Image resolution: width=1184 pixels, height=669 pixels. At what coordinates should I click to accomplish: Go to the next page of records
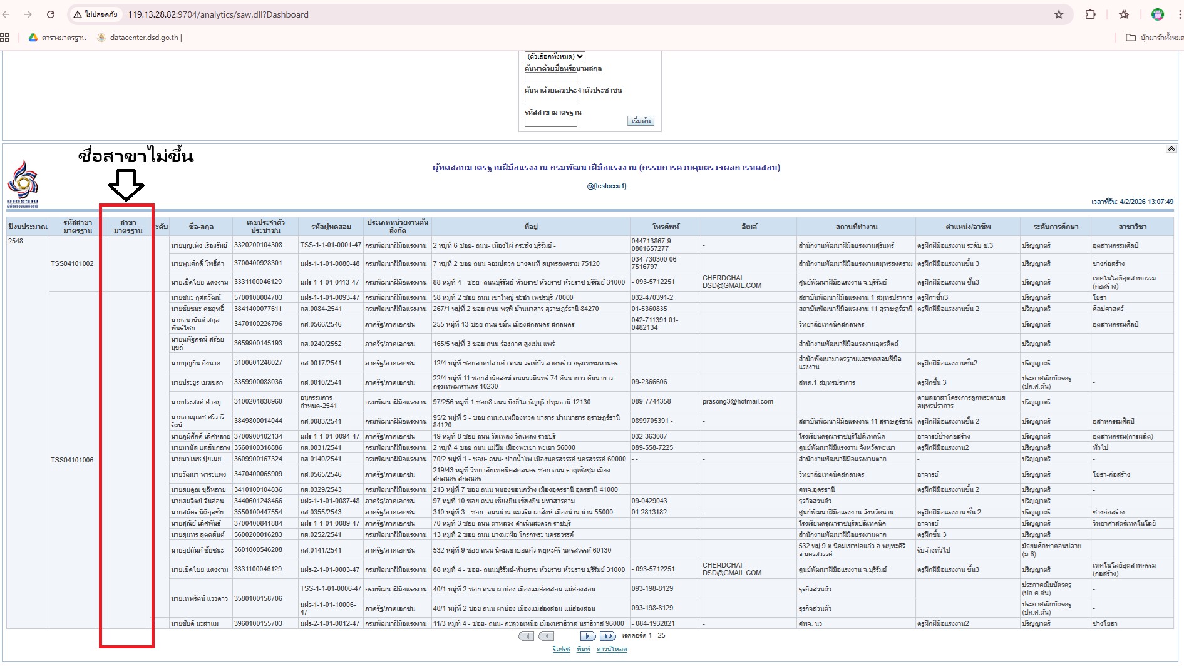tap(587, 636)
